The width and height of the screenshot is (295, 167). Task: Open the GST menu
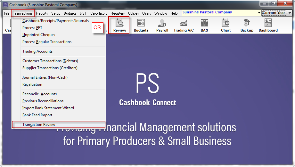(x=83, y=13)
